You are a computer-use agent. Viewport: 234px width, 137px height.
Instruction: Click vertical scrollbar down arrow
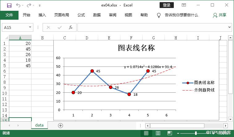point(230,119)
